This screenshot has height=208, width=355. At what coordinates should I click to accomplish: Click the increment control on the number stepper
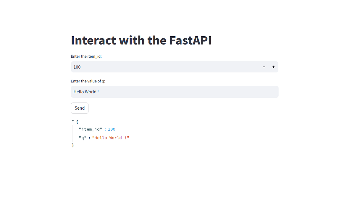coord(273,67)
